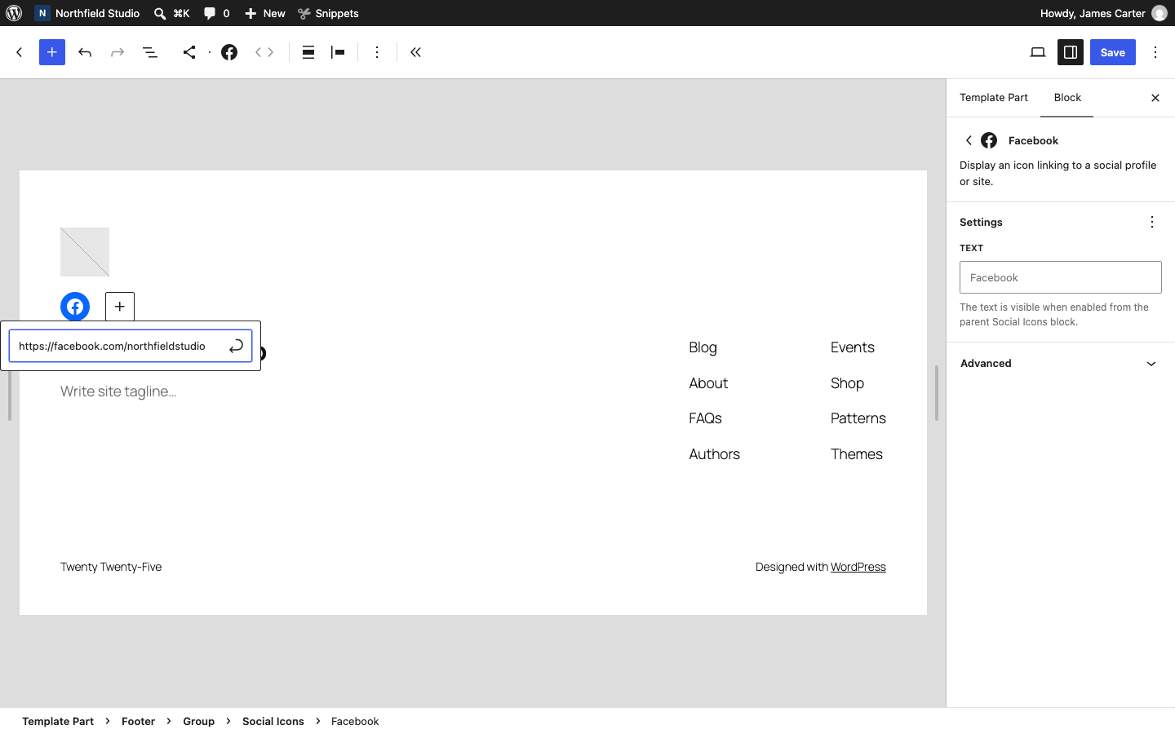
Task: Toggle the settings sidebar panel
Action: pyautogui.click(x=1071, y=52)
